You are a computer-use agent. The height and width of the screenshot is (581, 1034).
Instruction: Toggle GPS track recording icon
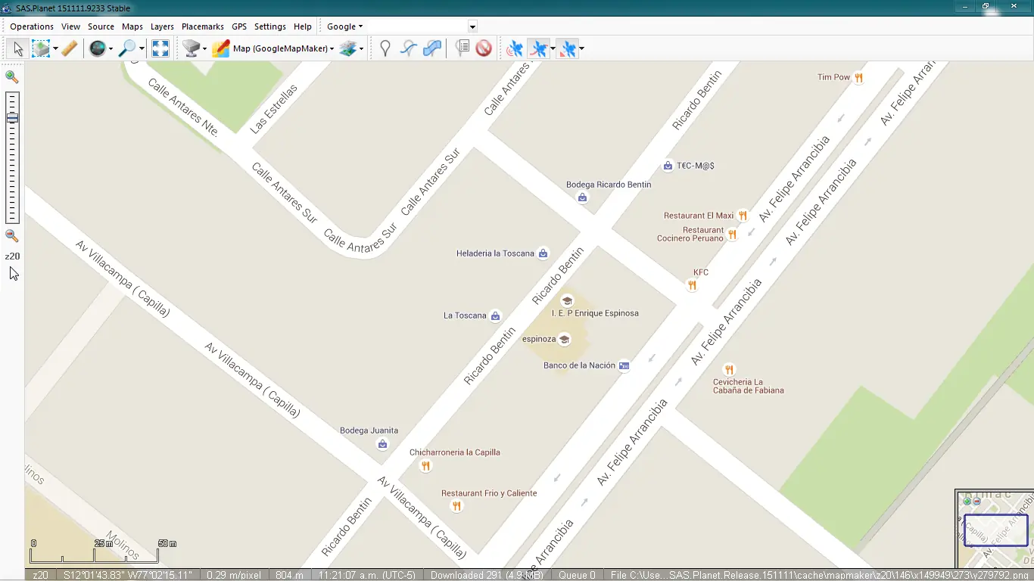click(538, 48)
